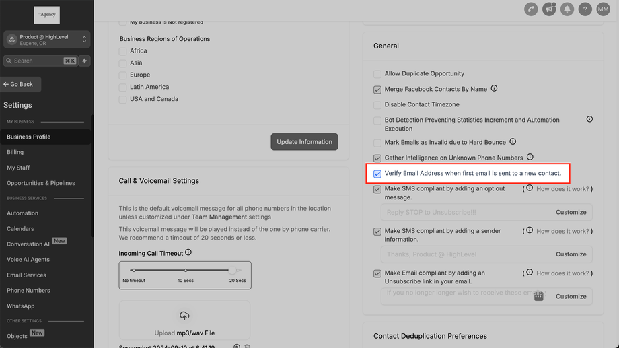The width and height of the screenshot is (619, 348).
Task: Tick the Disable Contact Timezone checkbox
Action: click(377, 105)
